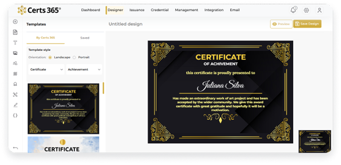The image size is (341, 165).
Task: Click the Template style label
Action: [x=39, y=50]
